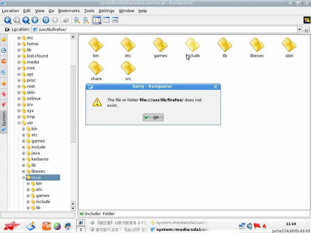Expand the home node in tree
Image resolution: width=311 pixels, height=233 pixels.
(x=19, y=44)
